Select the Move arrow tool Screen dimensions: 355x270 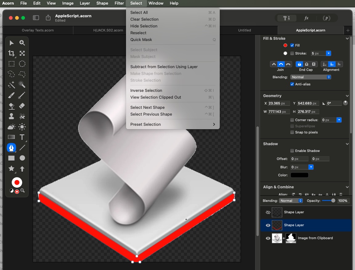11,43
